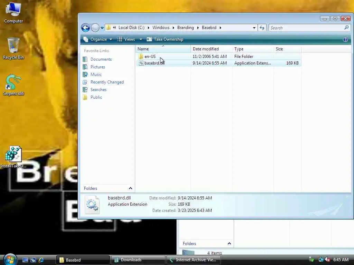This screenshot has height=265, width=354.
Task: Expand arrow after Basebrd in breadcrumb
Action: click(x=220, y=28)
